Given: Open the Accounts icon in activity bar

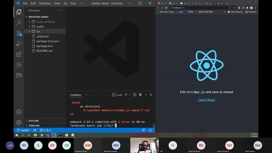Looking at the screenshot, I should click(19, 112).
